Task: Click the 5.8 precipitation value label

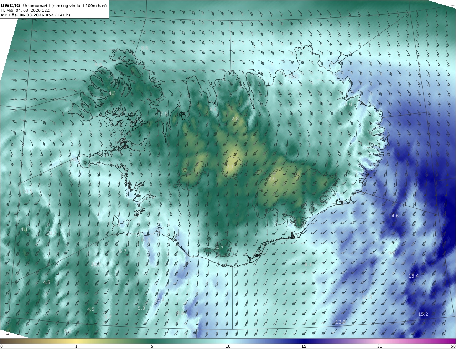Action: pyautogui.click(x=141, y=308)
